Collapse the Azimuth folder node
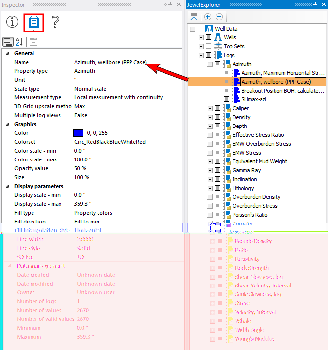This screenshot has height=350, width=328. coord(210,64)
